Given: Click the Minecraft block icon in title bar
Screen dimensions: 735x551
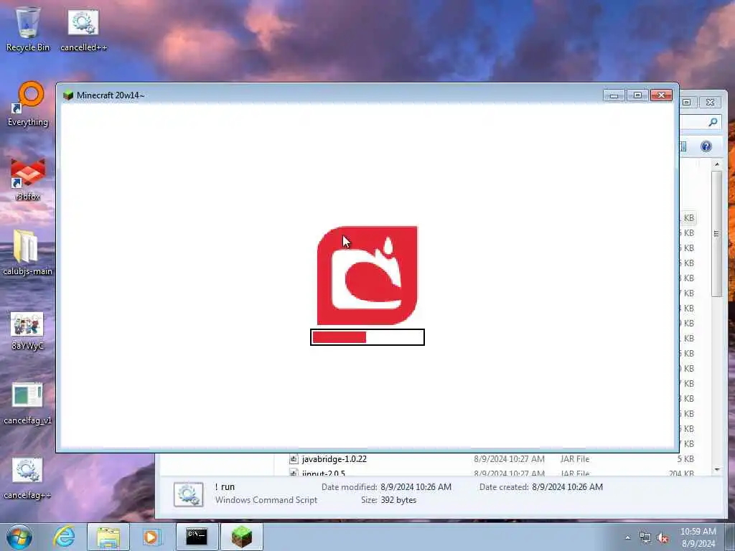Looking at the screenshot, I should tap(68, 95).
